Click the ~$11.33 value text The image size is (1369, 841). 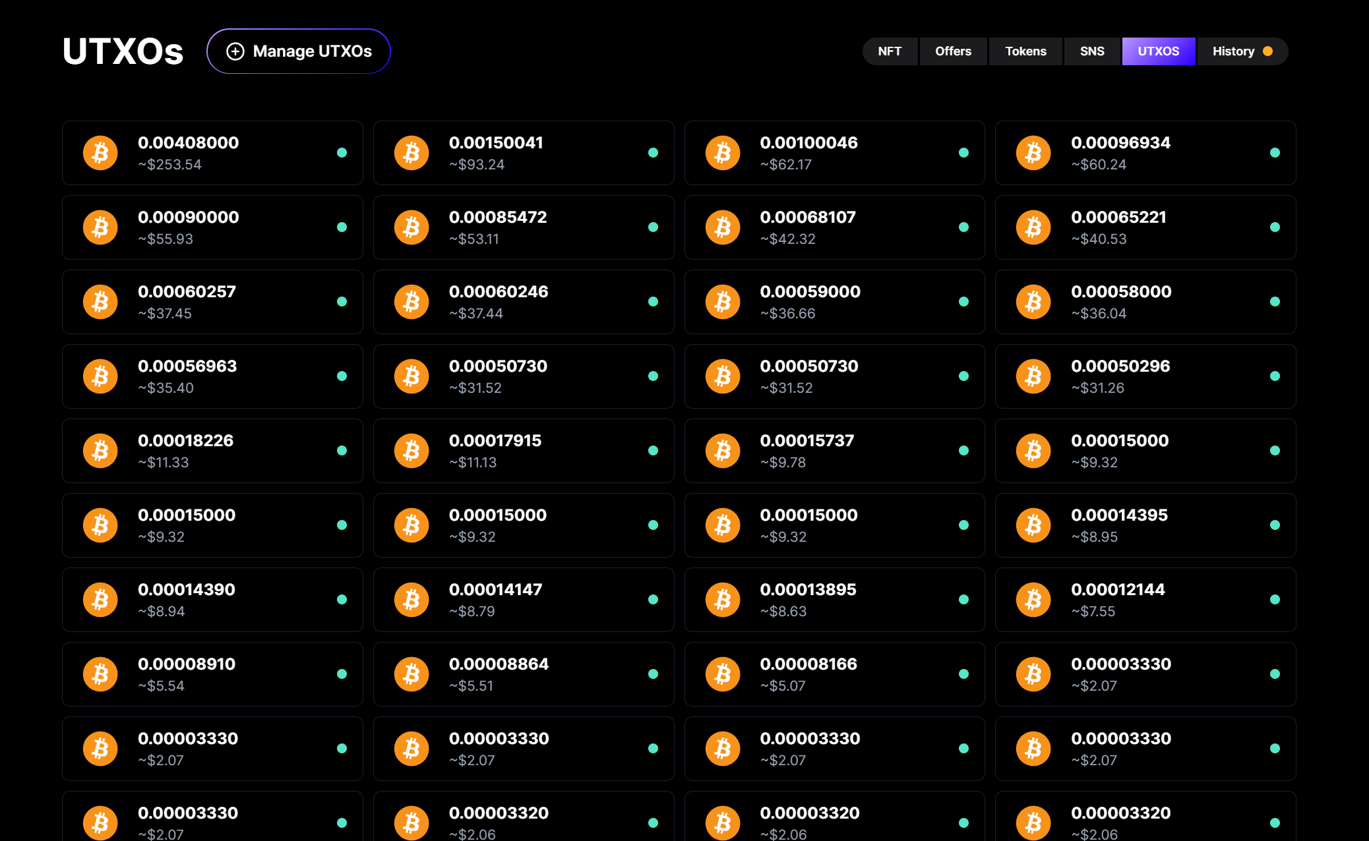pos(164,463)
